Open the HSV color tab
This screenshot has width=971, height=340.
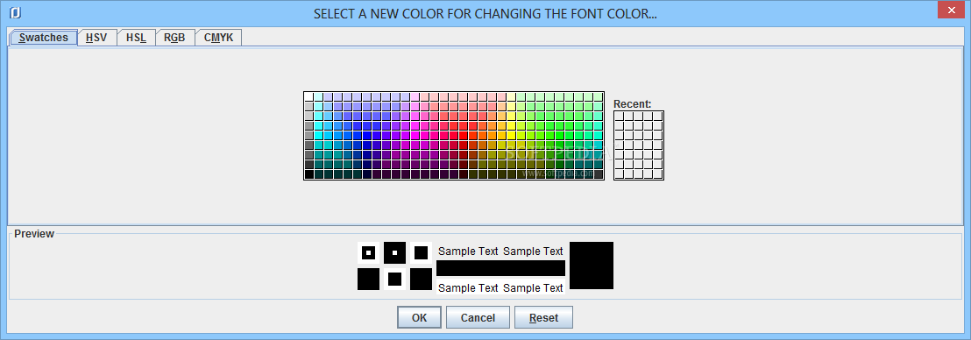96,37
